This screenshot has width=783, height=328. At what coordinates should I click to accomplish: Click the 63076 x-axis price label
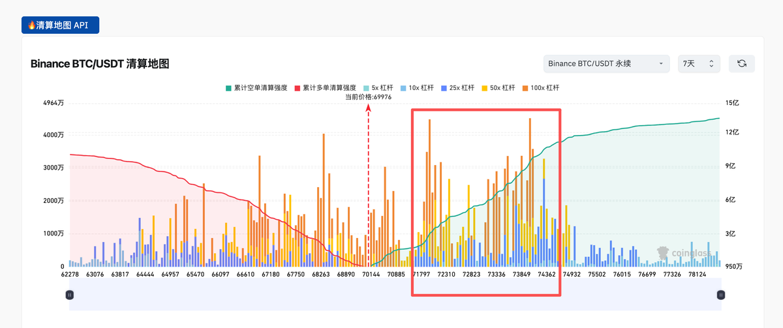[x=95, y=275]
